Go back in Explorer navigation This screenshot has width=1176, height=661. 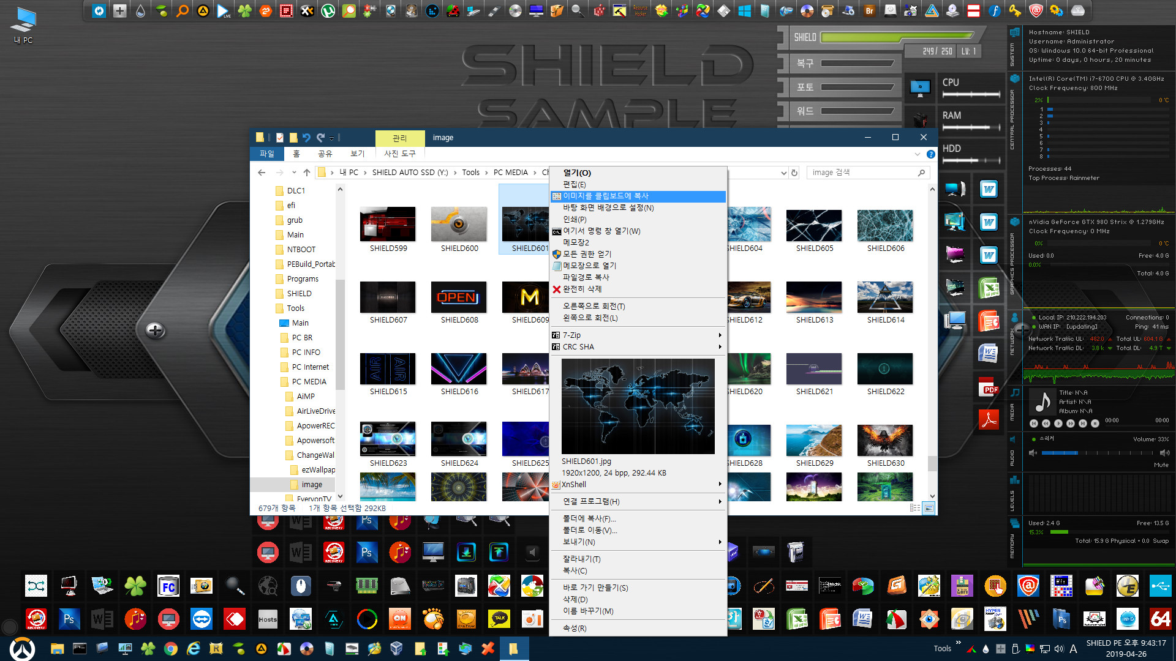262,173
